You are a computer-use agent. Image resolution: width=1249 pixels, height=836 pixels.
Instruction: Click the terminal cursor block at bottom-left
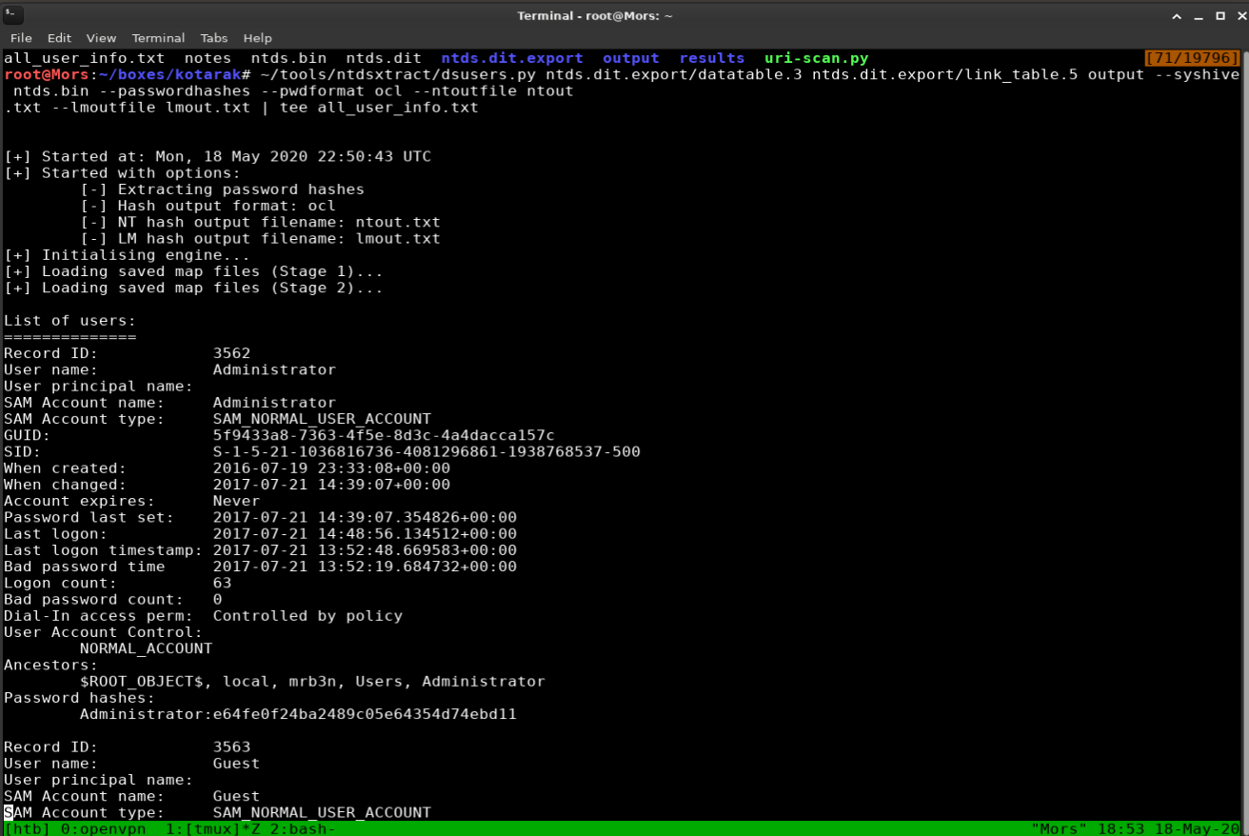click(9, 812)
